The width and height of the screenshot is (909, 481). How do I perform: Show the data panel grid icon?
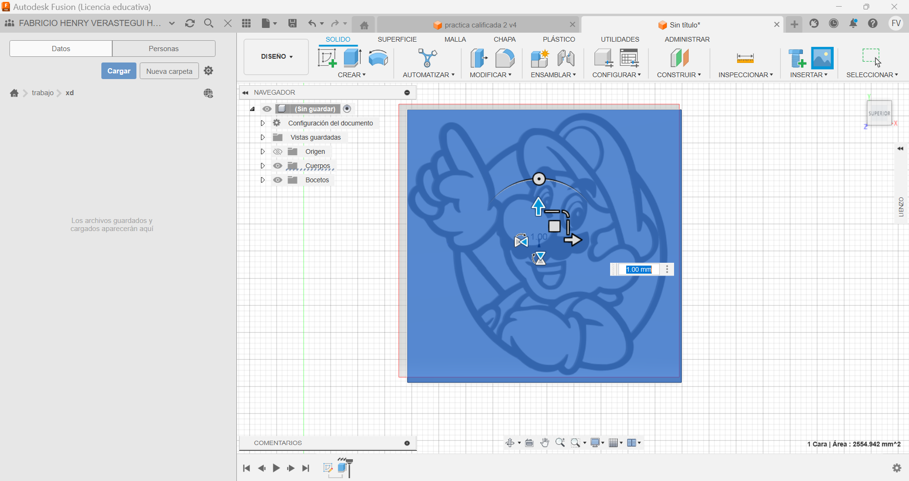(x=246, y=23)
